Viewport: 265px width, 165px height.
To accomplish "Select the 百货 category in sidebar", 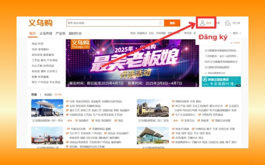I will coord(34,49).
